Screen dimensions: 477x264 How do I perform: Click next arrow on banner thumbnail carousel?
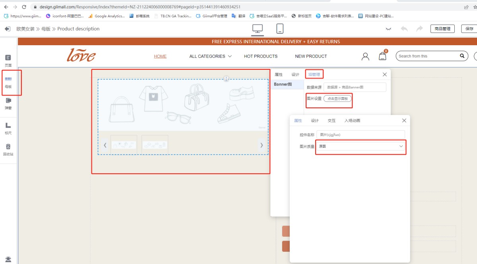pos(262,145)
